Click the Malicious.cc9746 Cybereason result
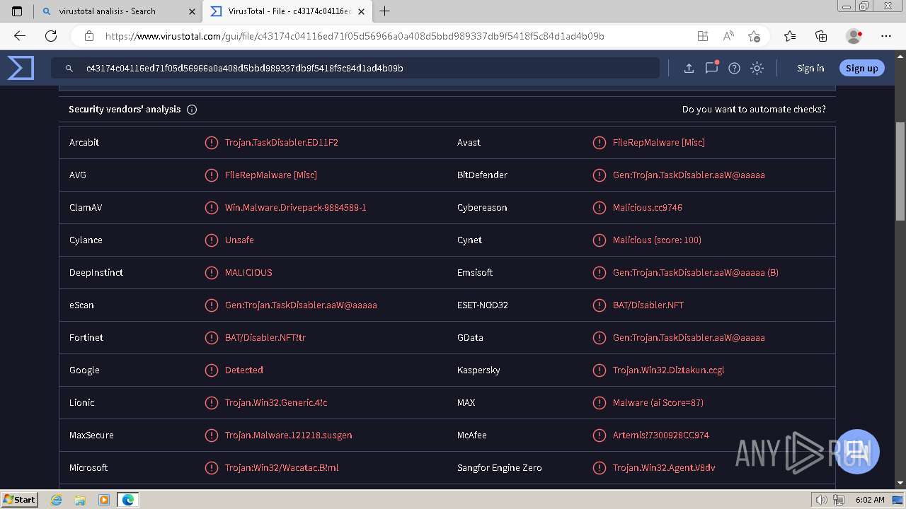The width and height of the screenshot is (906, 509). pos(648,208)
